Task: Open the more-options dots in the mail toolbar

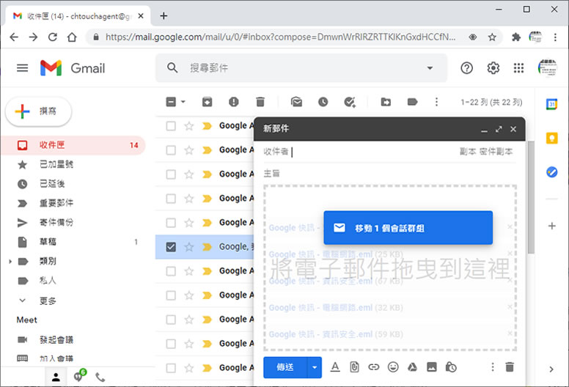Action: point(436,102)
